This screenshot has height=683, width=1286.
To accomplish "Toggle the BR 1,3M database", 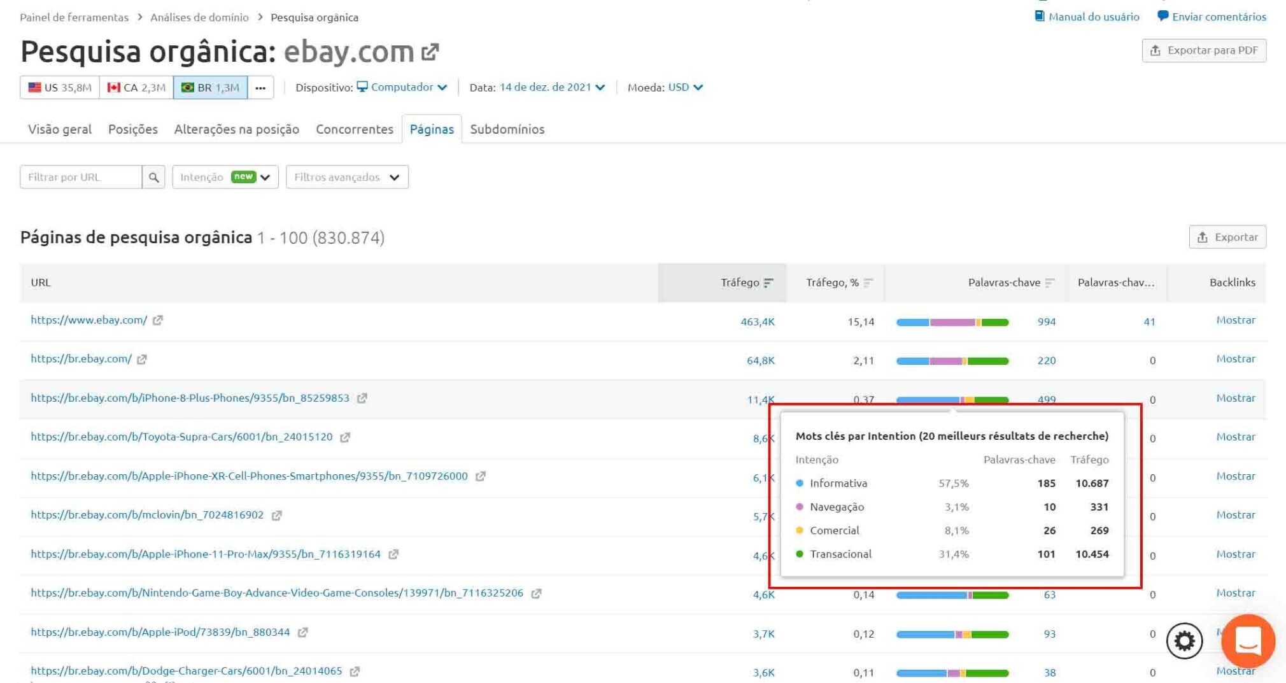I will [x=211, y=87].
